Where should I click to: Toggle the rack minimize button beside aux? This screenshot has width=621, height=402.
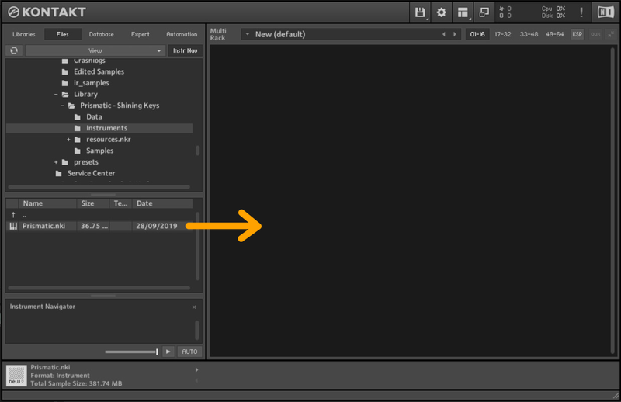click(611, 34)
